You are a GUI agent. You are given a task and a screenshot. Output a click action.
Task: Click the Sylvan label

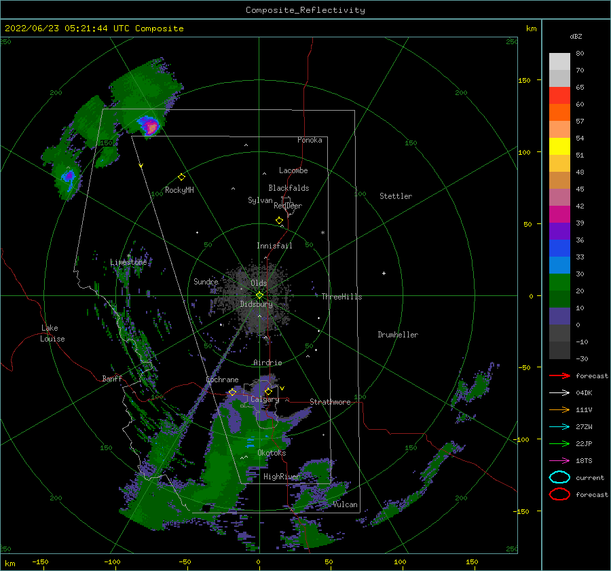(260, 200)
